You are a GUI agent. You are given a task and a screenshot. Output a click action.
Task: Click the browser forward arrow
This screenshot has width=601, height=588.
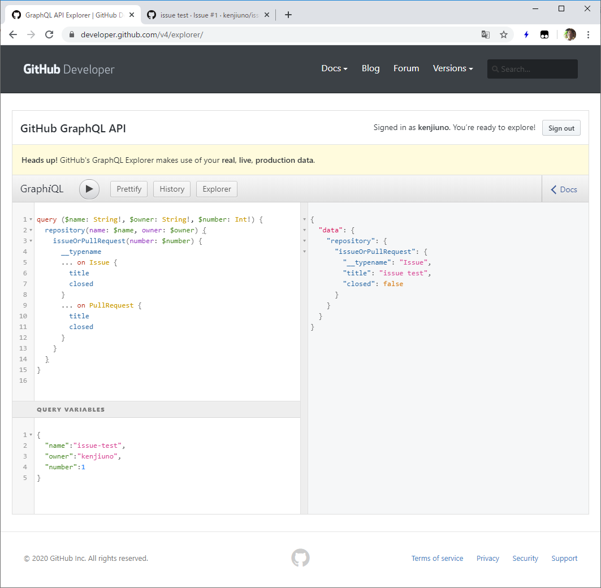(x=31, y=35)
